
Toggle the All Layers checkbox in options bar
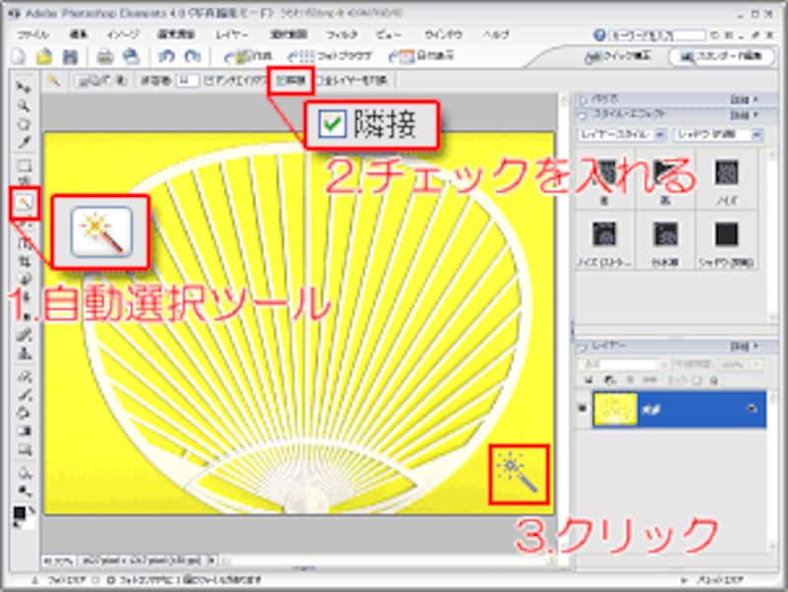tap(317, 81)
